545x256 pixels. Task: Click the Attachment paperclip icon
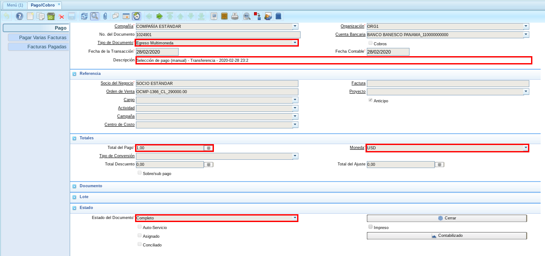point(105,16)
